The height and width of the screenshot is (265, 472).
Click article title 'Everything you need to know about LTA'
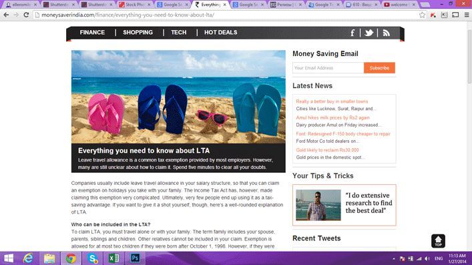[144, 151]
